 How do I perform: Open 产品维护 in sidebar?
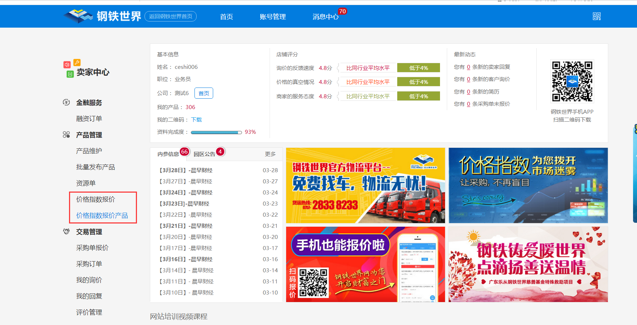coord(89,151)
